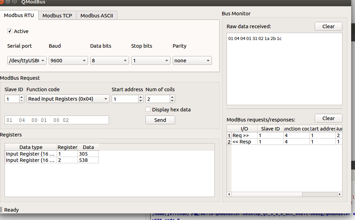Image resolution: width=355 pixels, height=220 pixels.
Task: Click the raw data received text area
Action: point(284,69)
